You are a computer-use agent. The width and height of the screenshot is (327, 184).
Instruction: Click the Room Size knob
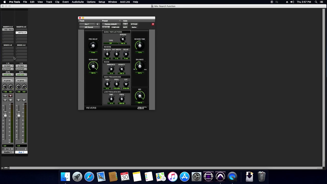click(93, 66)
